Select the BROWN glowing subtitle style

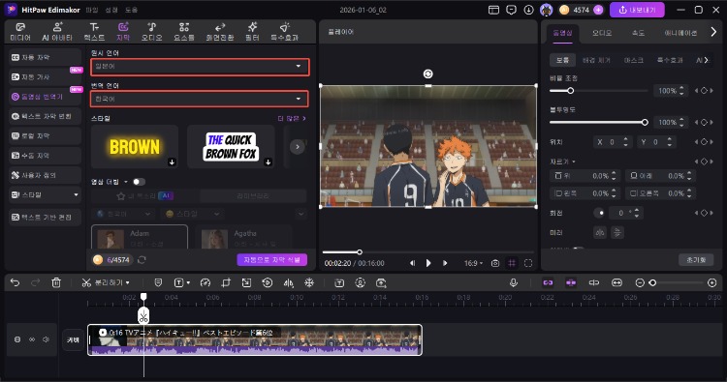[135, 147]
